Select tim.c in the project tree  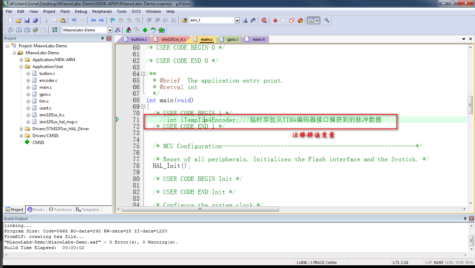[44, 101]
